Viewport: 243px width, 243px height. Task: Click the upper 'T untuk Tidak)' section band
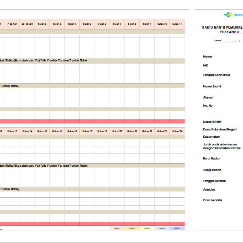point(92,86)
